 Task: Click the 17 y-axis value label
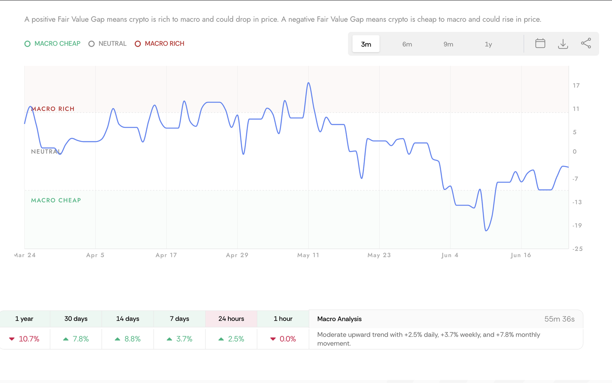click(x=576, y=85)
